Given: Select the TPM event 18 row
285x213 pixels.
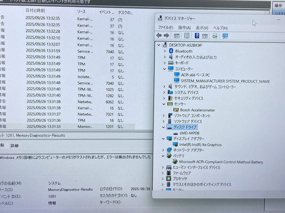Looking at the screenshot, I should click(67, 120).
